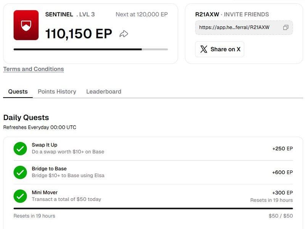305x229 pixels.
Task: Click the Swap It Up quest title
Action: point(45,145)
